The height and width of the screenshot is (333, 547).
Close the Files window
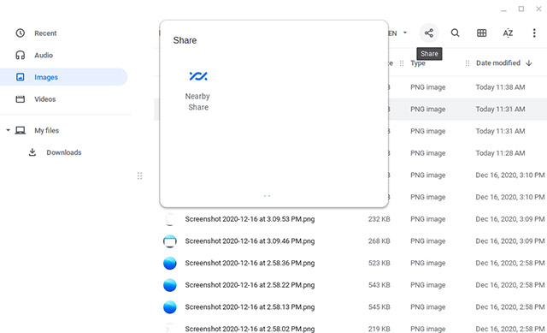pyautogui.click(x=538, y=9)
